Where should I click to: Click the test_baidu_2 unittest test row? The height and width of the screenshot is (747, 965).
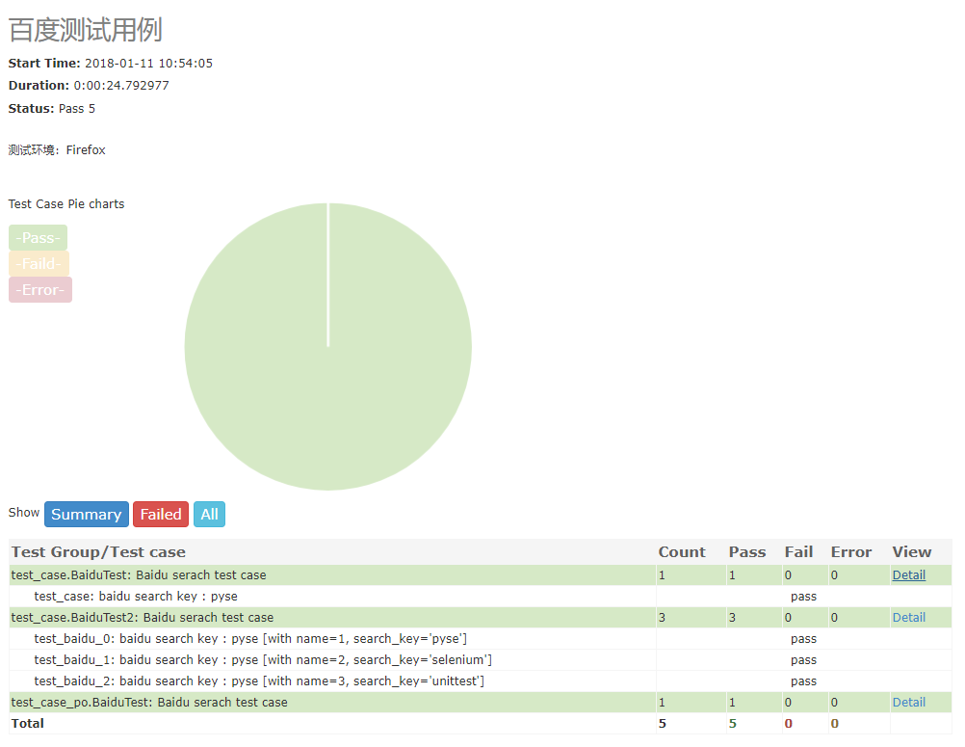click(480, 681)
